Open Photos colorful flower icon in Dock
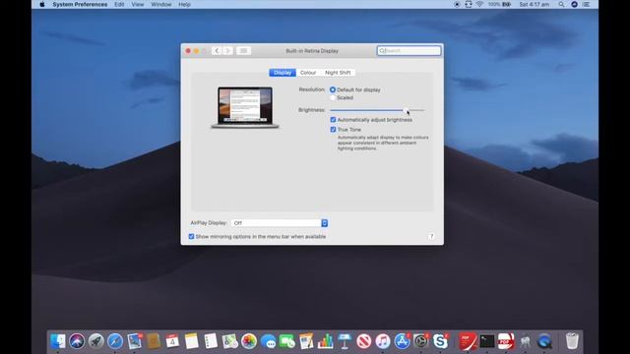 (249, 341)
